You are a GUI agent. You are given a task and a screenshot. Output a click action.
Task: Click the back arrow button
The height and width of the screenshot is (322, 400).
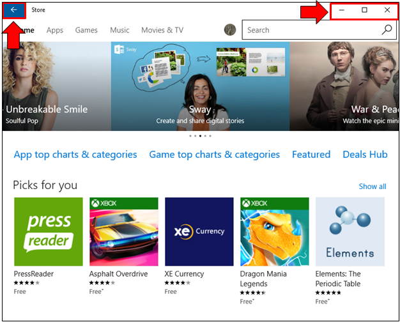pyautogui.click(x=14, y=10)
